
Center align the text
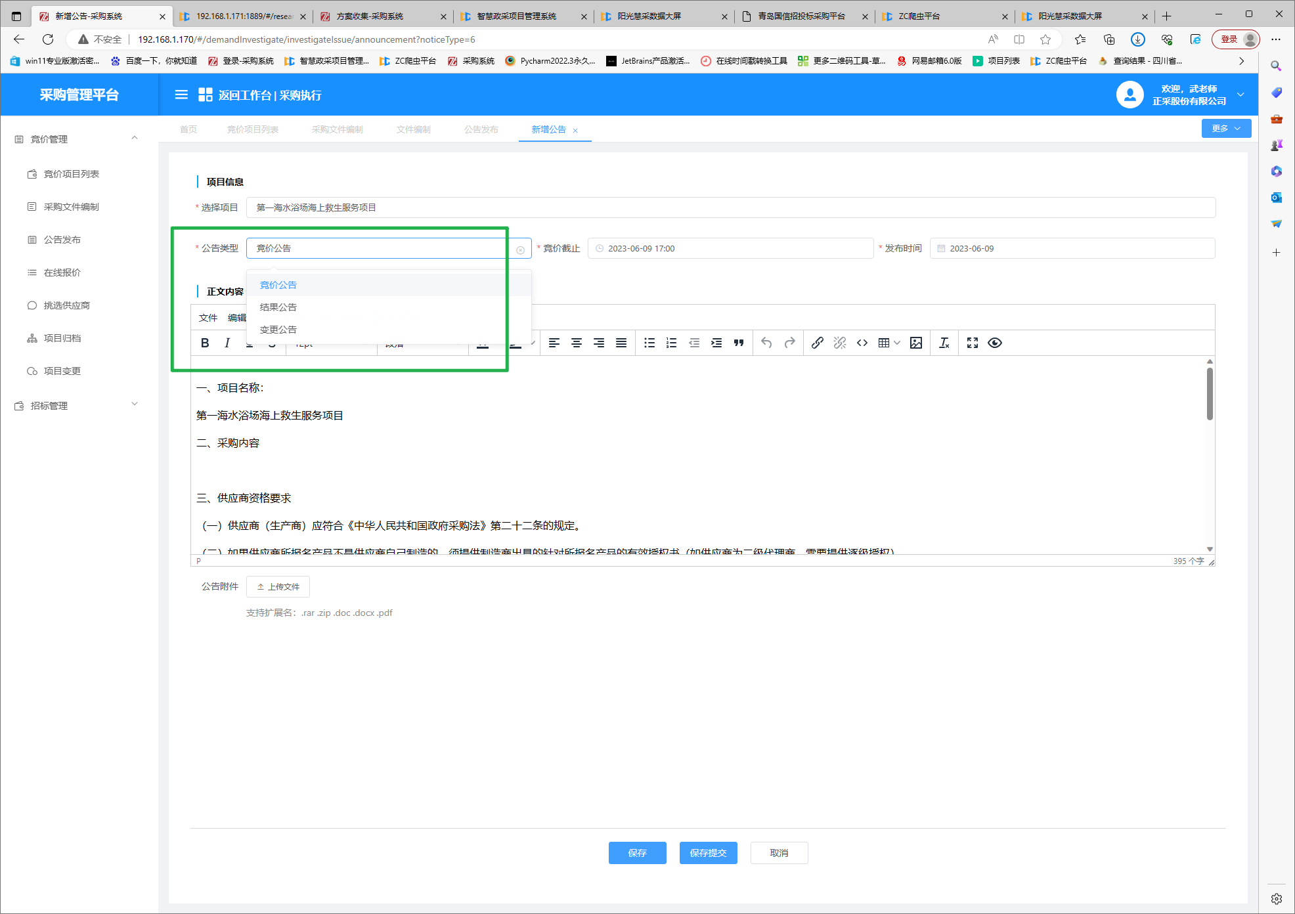(x=577, y=343)
